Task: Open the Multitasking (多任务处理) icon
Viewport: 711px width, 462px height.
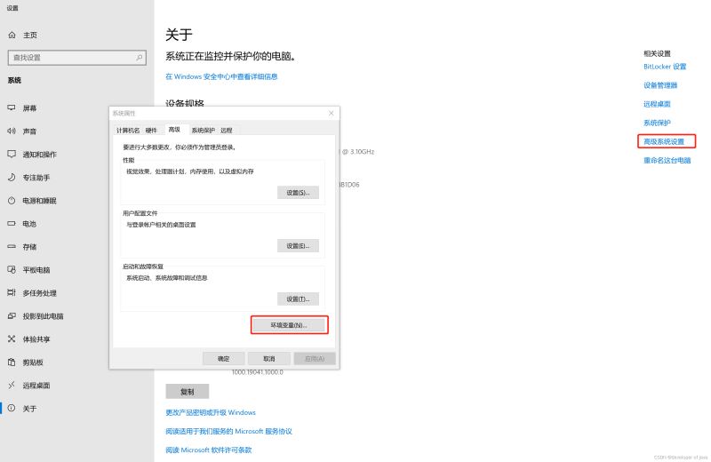Action: click(x=12, y=293)
